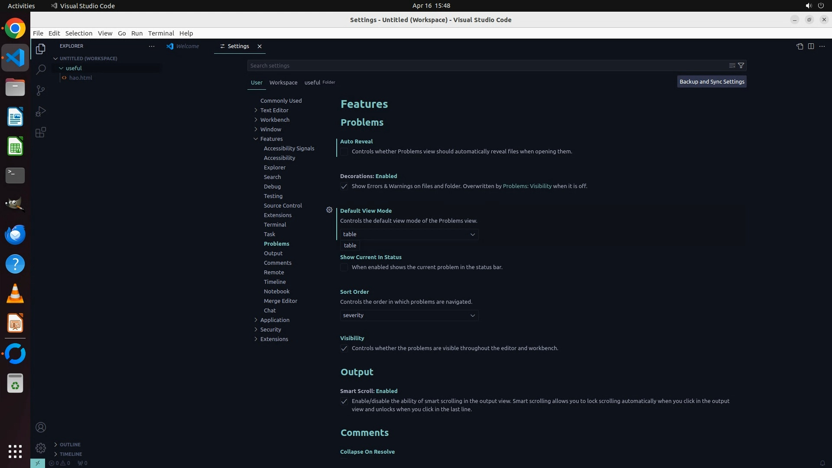The height and width of the screenshot is (468, 832).
Task: Click the Open Settings (JSON) icon
Action: coord(799,46)
